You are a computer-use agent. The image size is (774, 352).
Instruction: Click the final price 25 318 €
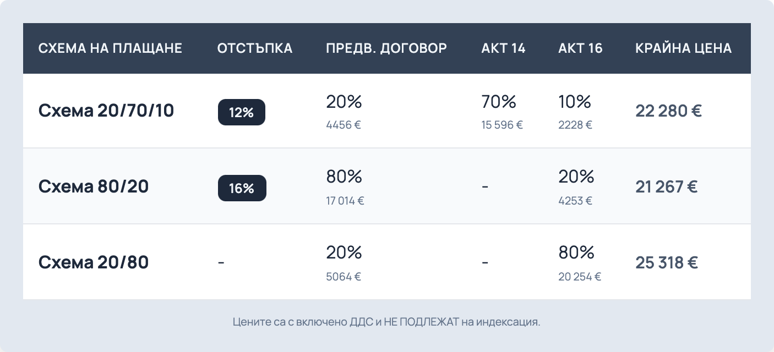667,262
